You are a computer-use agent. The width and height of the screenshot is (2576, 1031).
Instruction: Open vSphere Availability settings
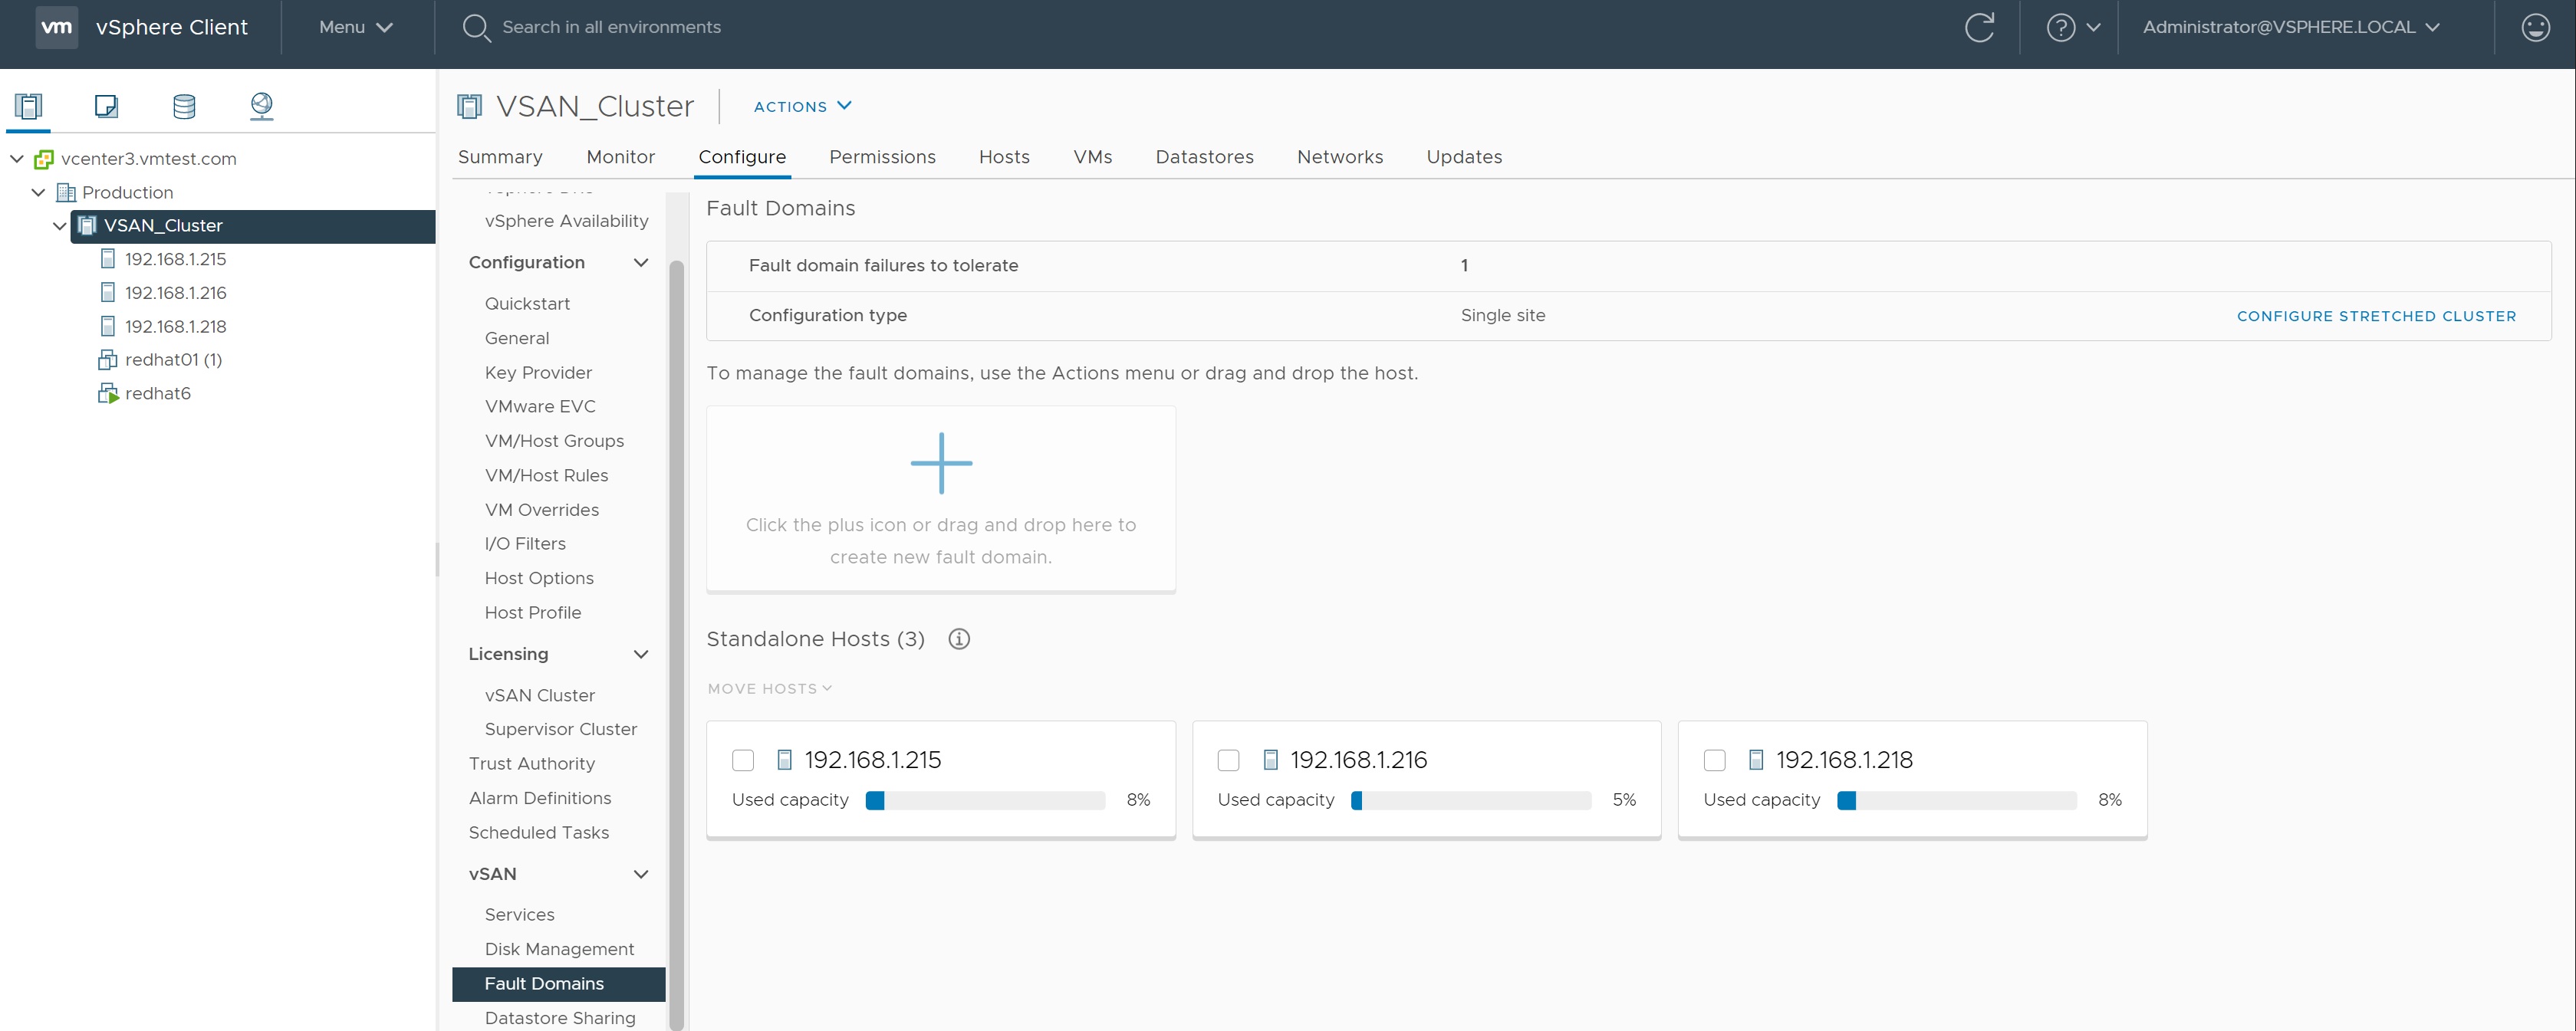pos(566,221)
